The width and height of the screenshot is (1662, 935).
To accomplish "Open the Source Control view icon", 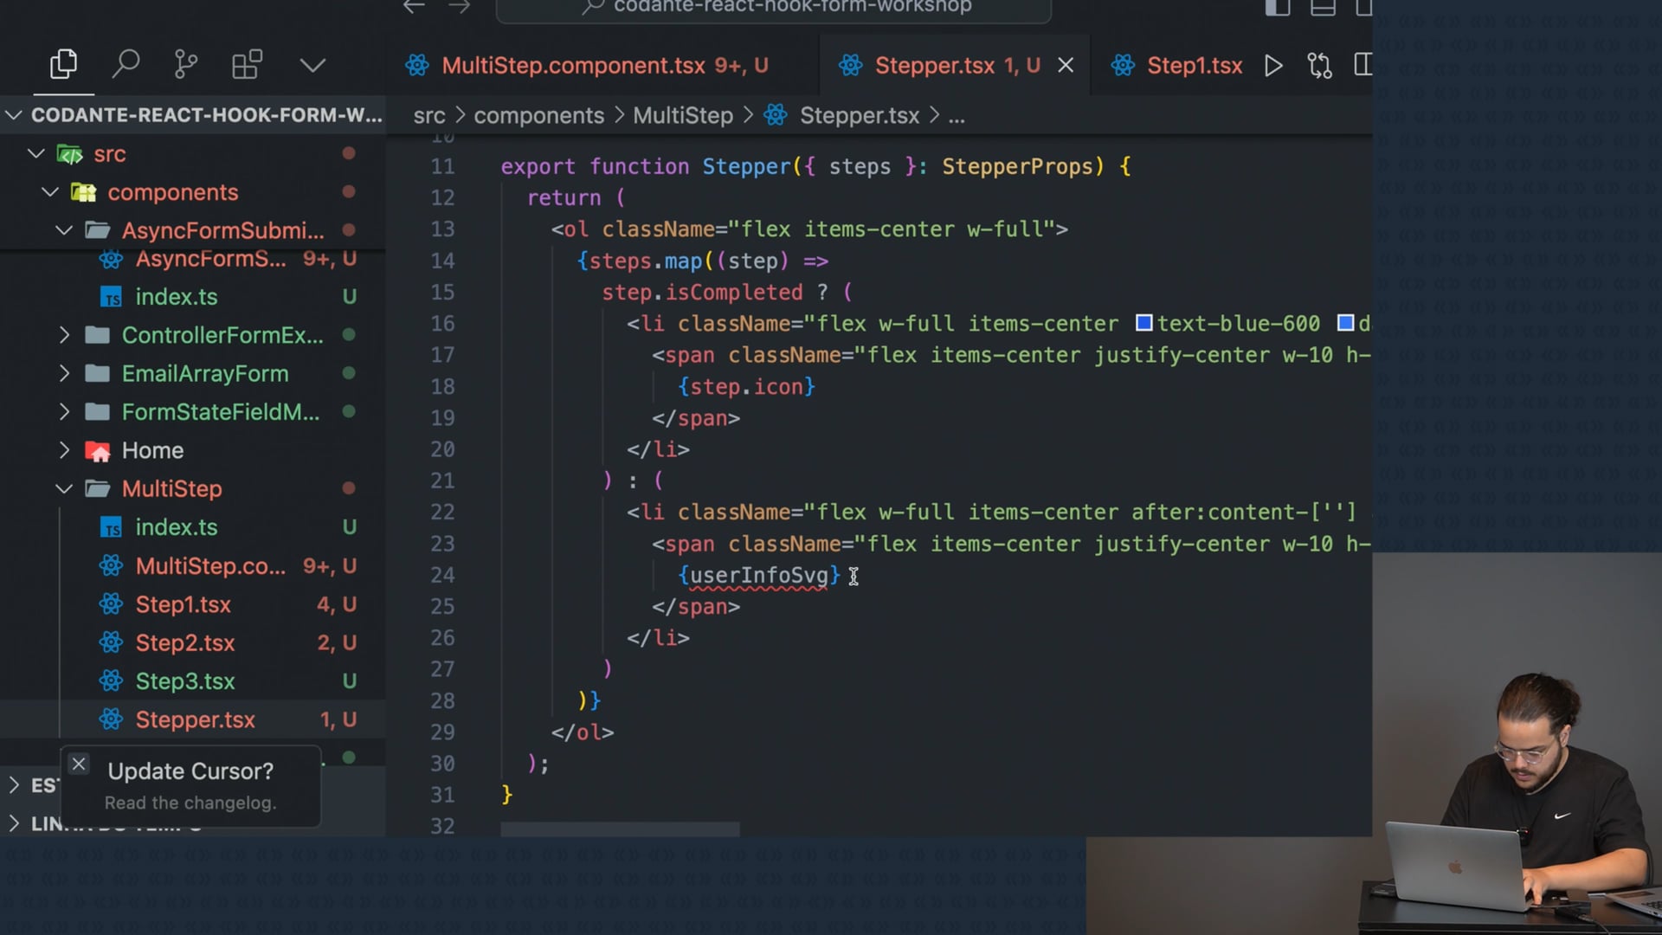I will tap(185, 65).
